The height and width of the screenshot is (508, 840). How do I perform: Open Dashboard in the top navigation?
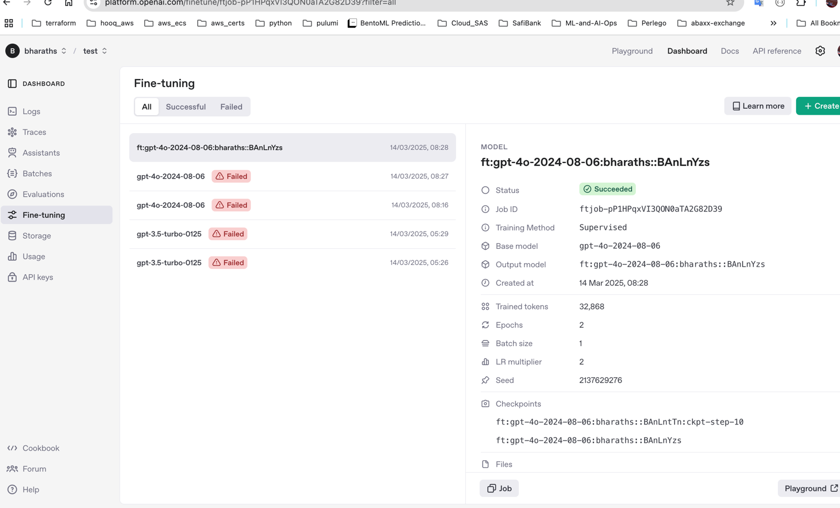[x=687, y=51]
